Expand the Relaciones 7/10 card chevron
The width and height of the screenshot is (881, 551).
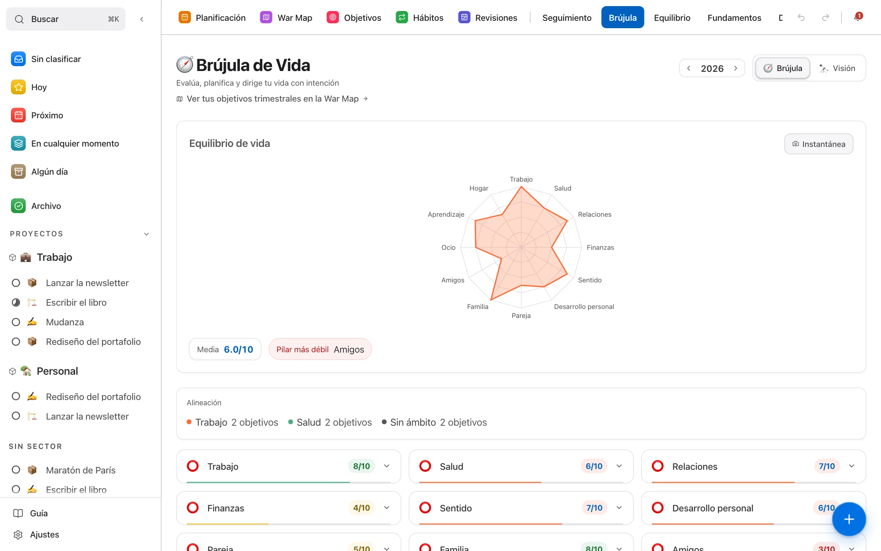coord(852,466)
